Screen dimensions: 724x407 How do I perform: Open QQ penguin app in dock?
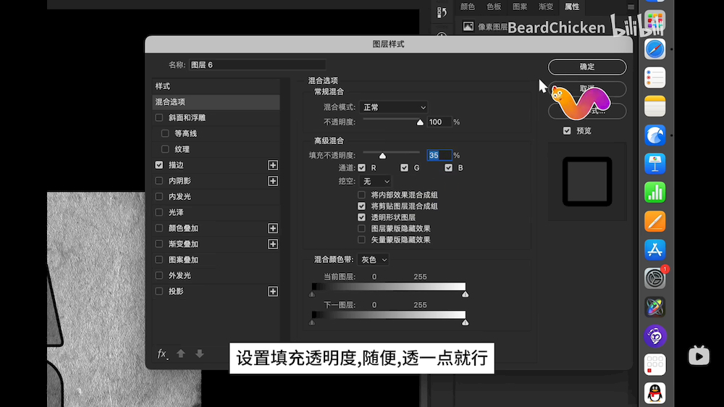pyautogui.click(x=654, y=393)
